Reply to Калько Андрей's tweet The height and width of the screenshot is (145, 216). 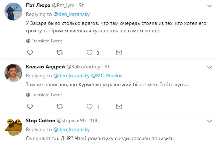30,106
